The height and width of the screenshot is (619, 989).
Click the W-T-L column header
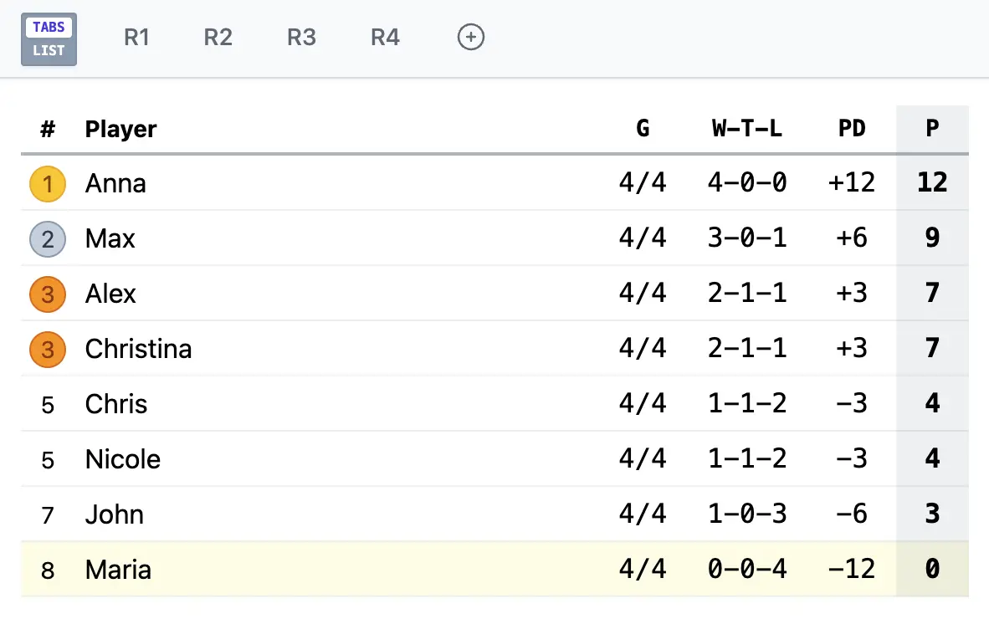click(x=747, y=129)
